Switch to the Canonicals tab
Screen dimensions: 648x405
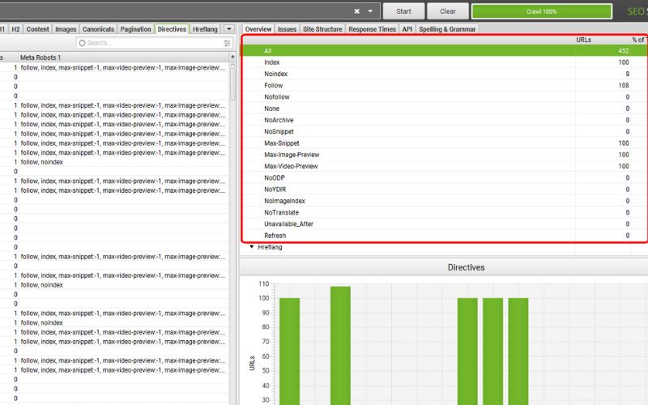pos(98,29)
